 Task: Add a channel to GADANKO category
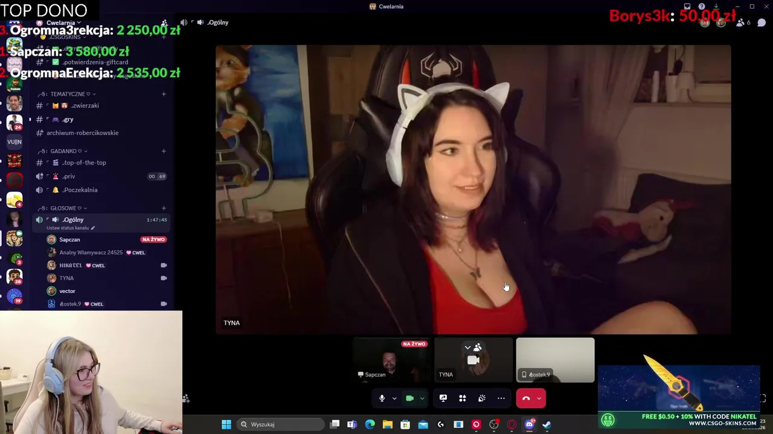pyautogui.click(x=164, y=151)
